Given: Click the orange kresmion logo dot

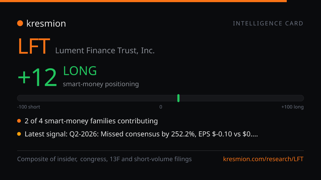Looking at the screenshot, I should (x=20, y=23).
